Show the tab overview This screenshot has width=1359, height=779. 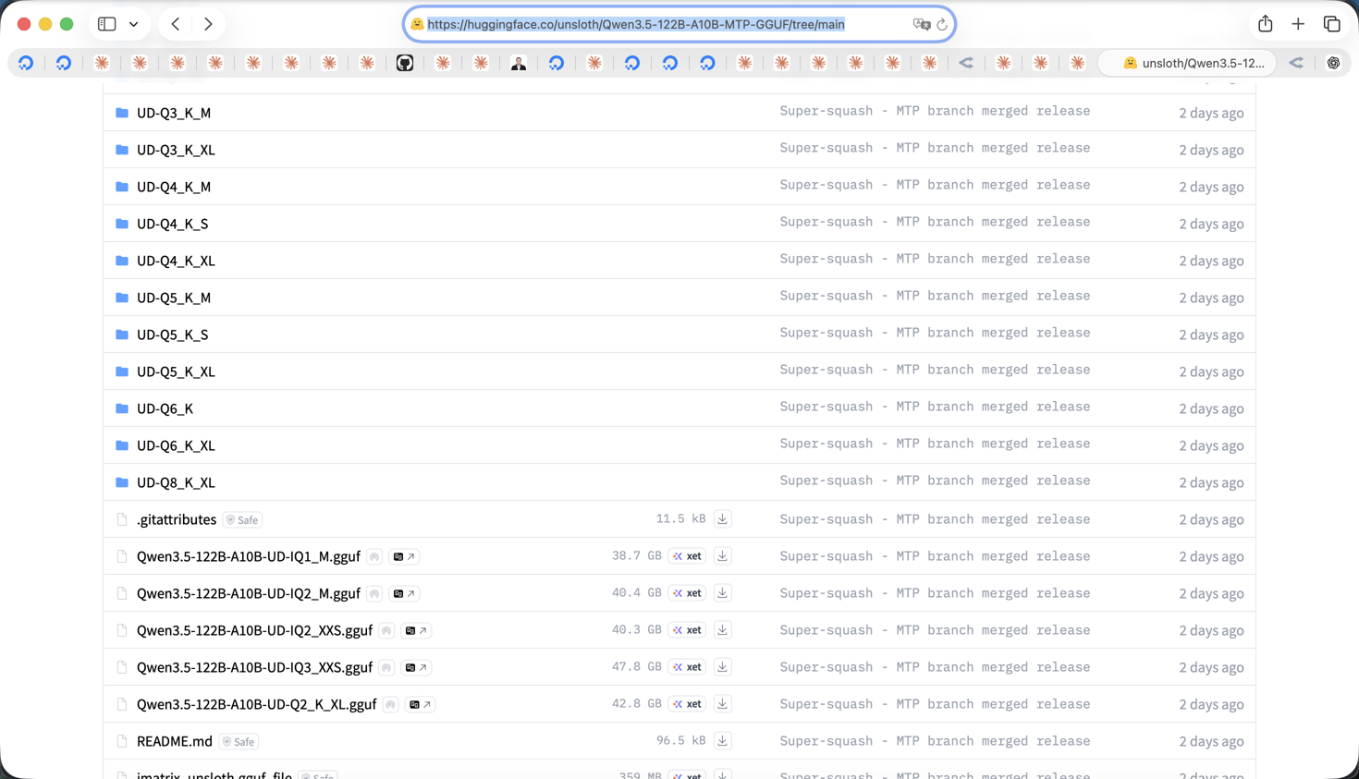pos(1332,24)
